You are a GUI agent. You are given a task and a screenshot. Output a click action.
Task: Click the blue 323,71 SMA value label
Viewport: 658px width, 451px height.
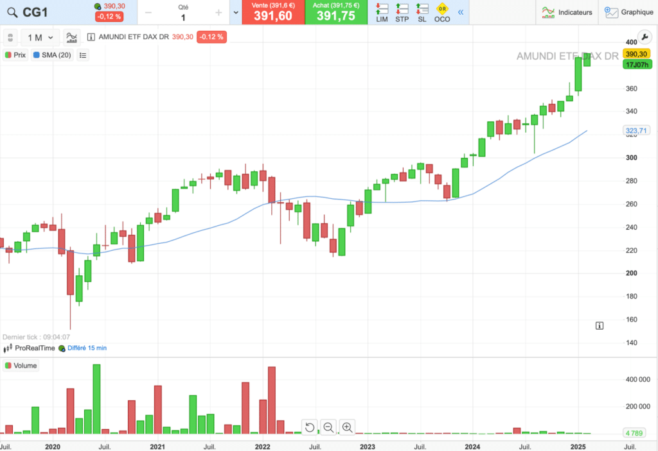(636, 131)
